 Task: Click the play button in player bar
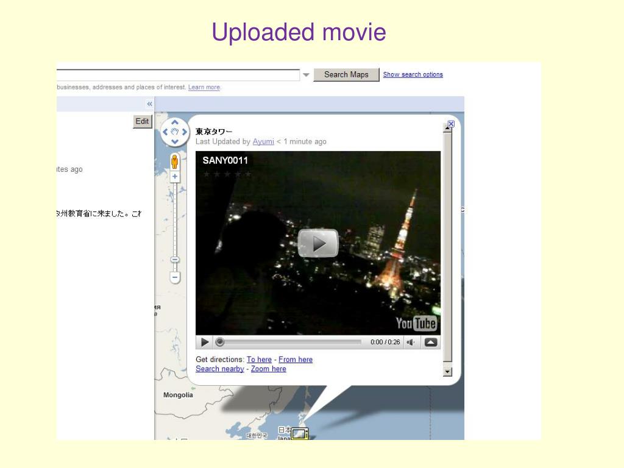click(x=205, y=342)
